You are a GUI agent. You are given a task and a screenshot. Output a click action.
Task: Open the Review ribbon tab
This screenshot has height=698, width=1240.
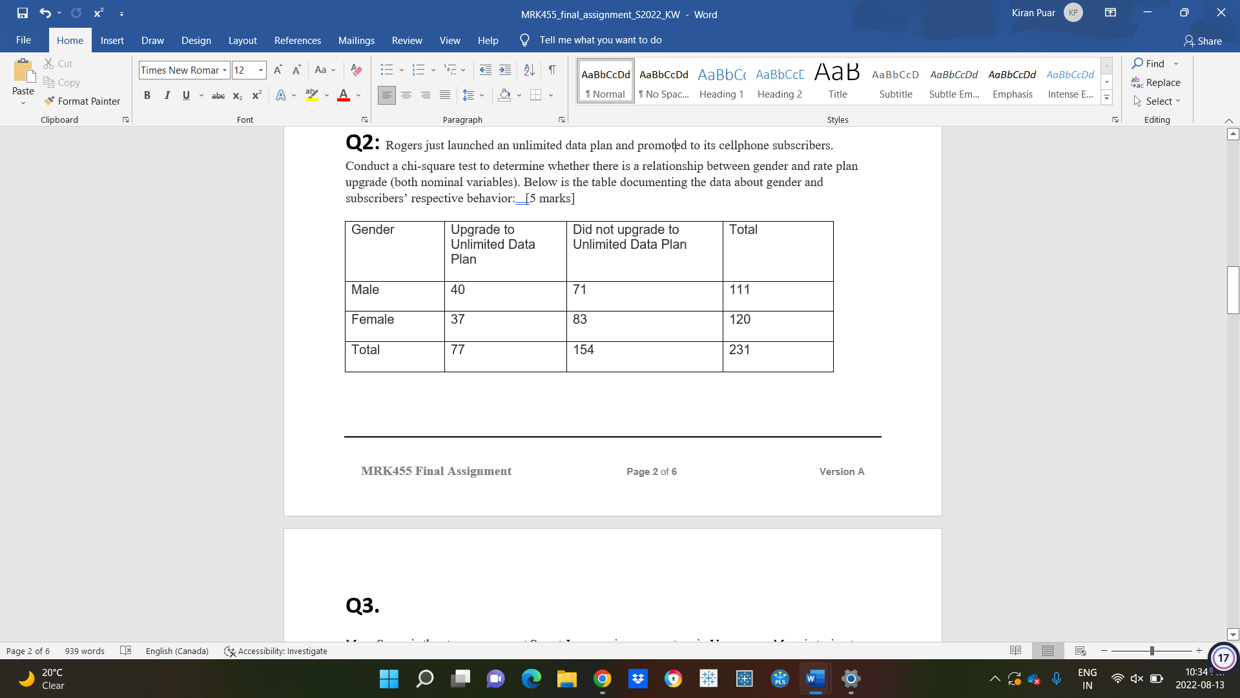pos(407,40)
